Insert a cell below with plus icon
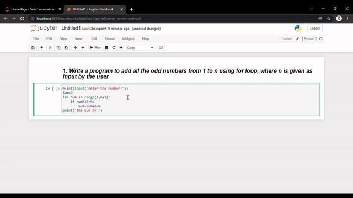This screenshot has height=198, width=353. (x=42, y=48)
